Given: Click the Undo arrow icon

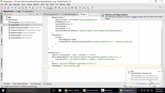Looking at the screenshot, I should point(12,8).
